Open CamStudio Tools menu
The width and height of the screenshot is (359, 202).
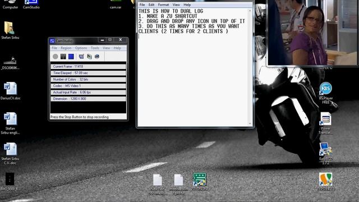point(95,48)
